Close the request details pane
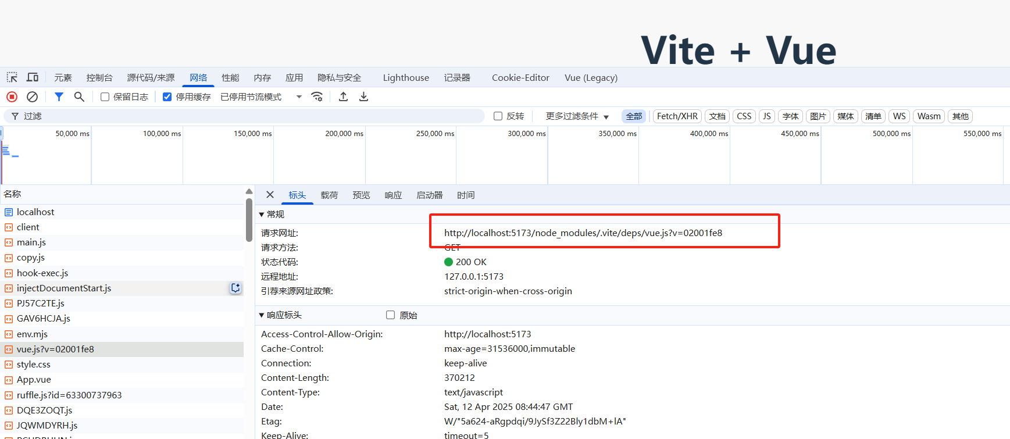1010x439 pixels. point(270,195)
